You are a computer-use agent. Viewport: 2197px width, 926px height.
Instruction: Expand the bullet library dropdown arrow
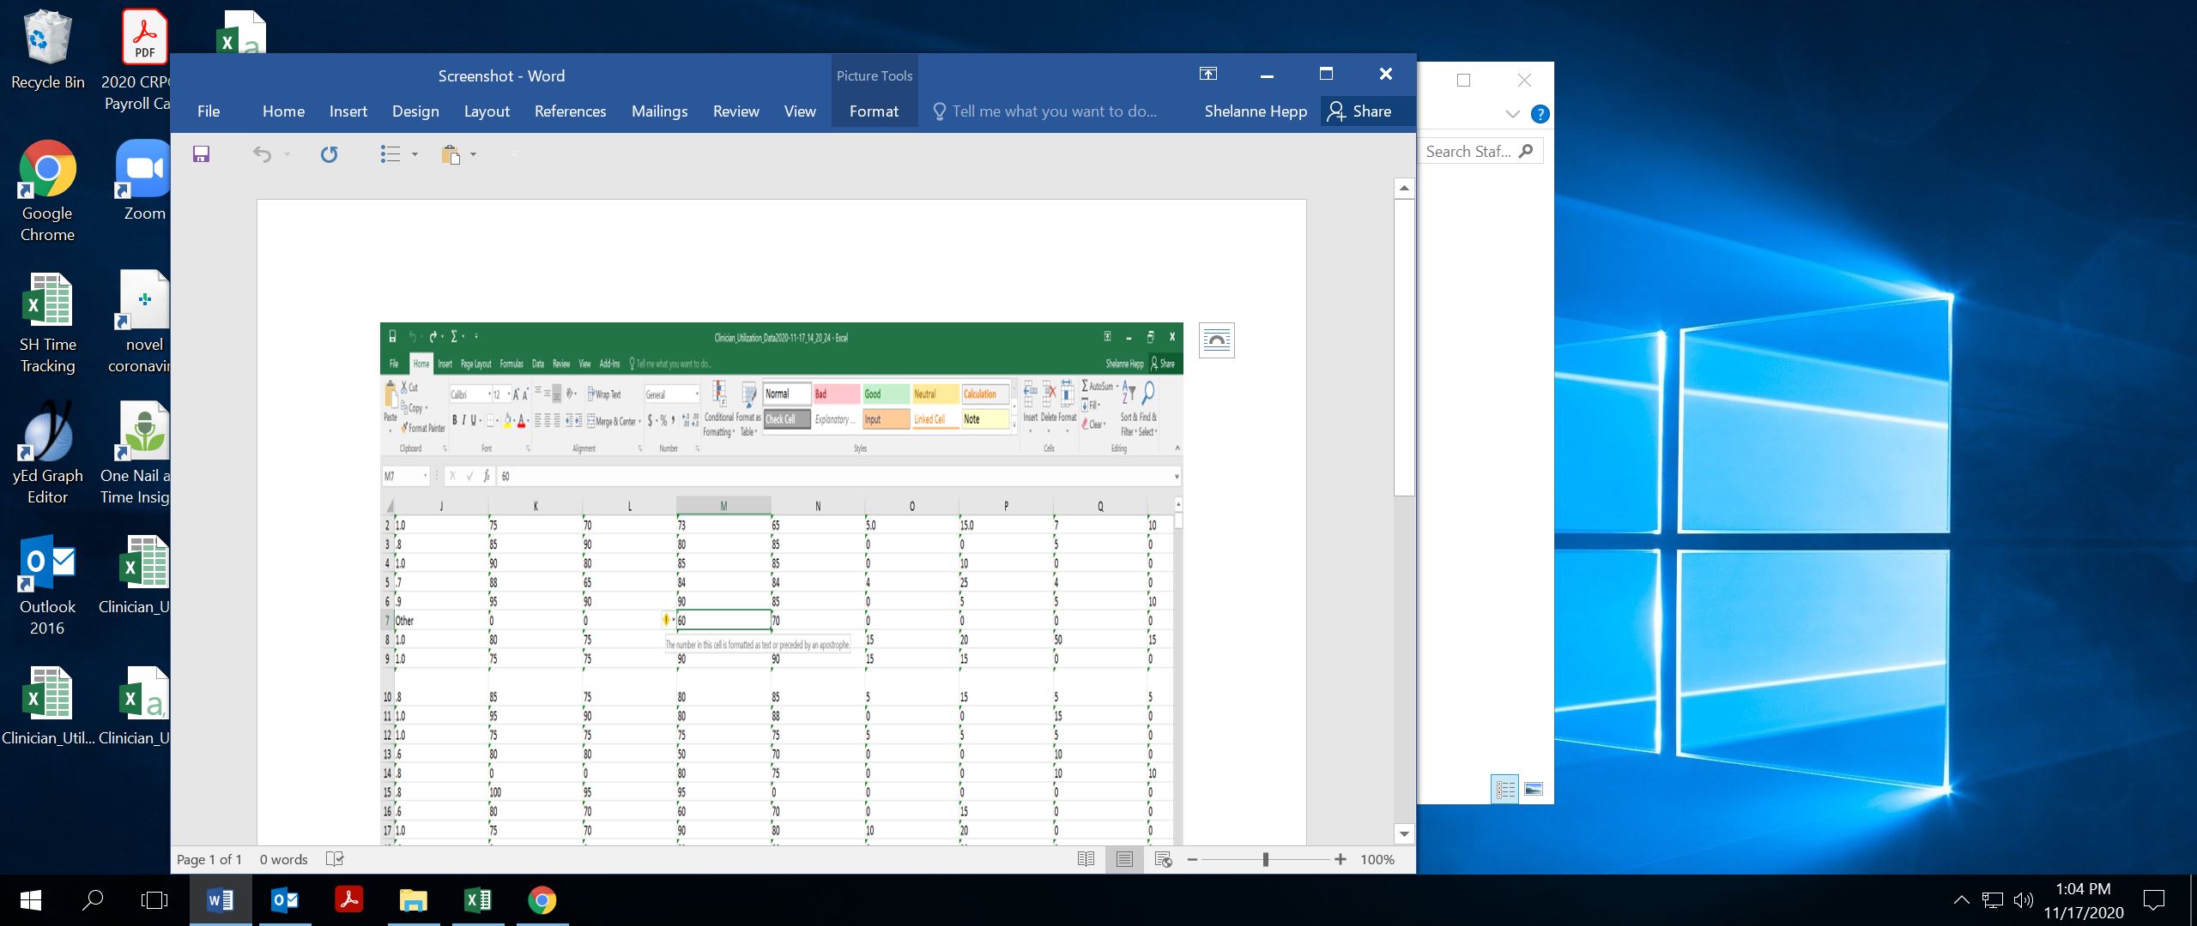[x=415, y=154]
